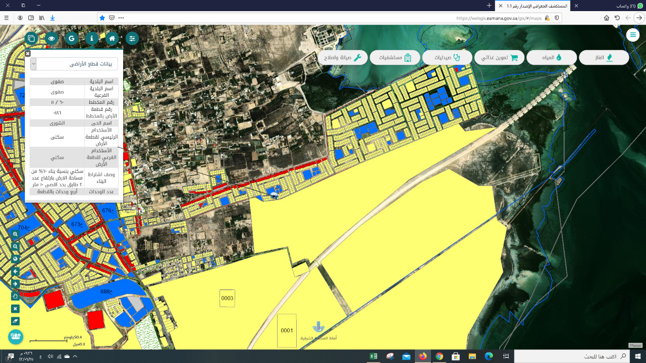Click the G round map button

tap(72, 38)
